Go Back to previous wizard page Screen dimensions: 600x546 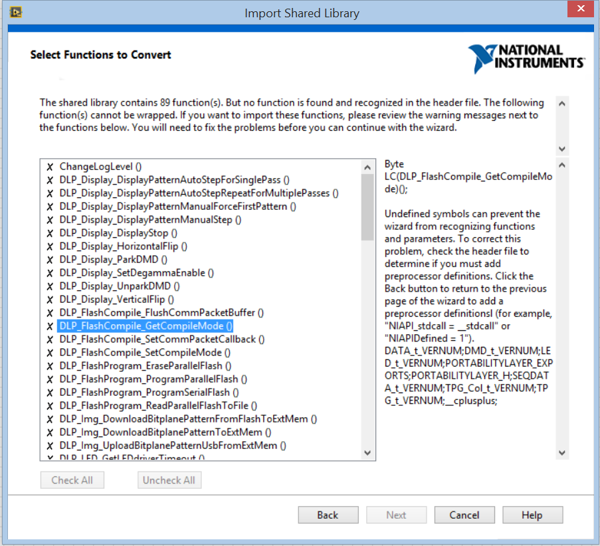pos(328,515)
